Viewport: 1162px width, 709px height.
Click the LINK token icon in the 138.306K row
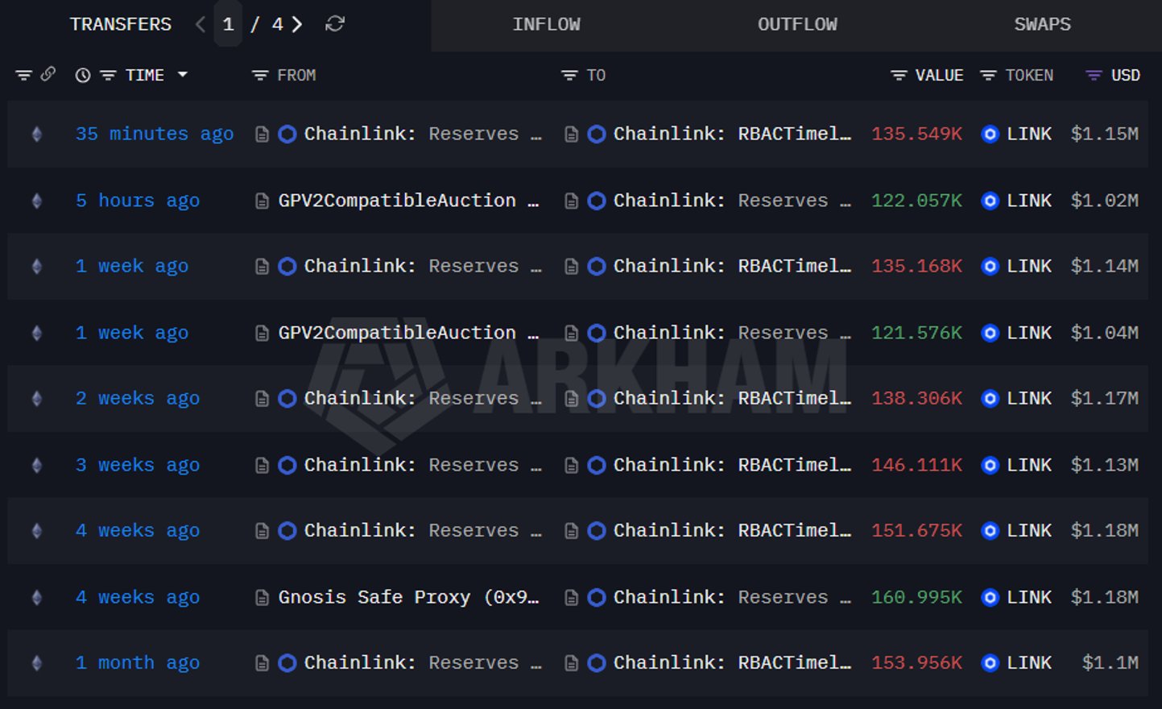coord(990,398)
